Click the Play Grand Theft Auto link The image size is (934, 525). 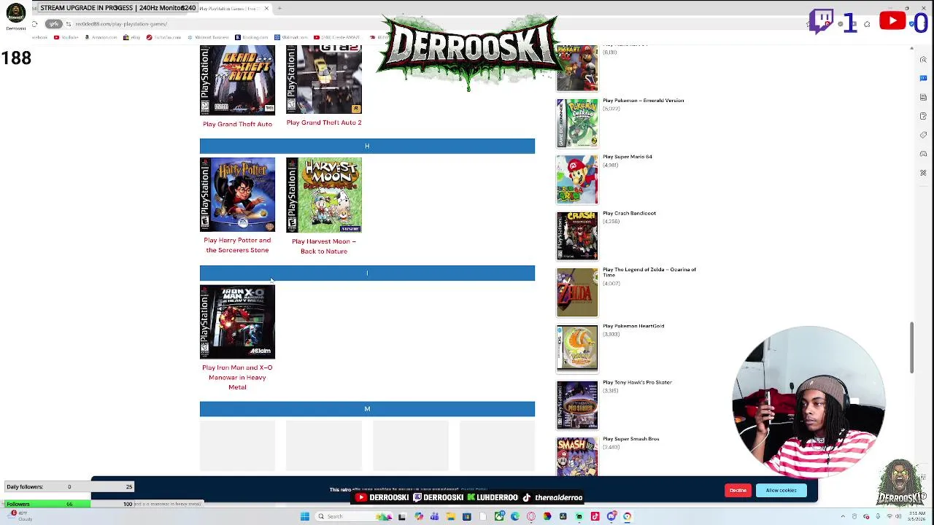(x=237, y=124)
